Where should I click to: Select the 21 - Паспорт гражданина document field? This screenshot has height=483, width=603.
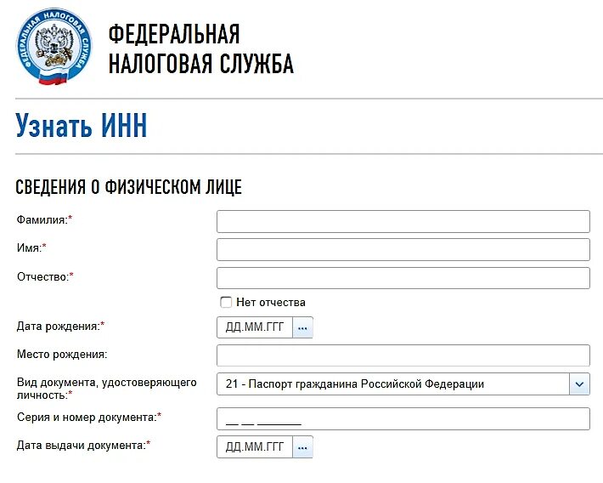(x=392, y=384)
